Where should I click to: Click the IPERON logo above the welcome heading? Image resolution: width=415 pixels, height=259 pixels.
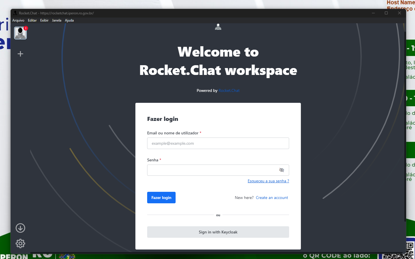point(218,27)
